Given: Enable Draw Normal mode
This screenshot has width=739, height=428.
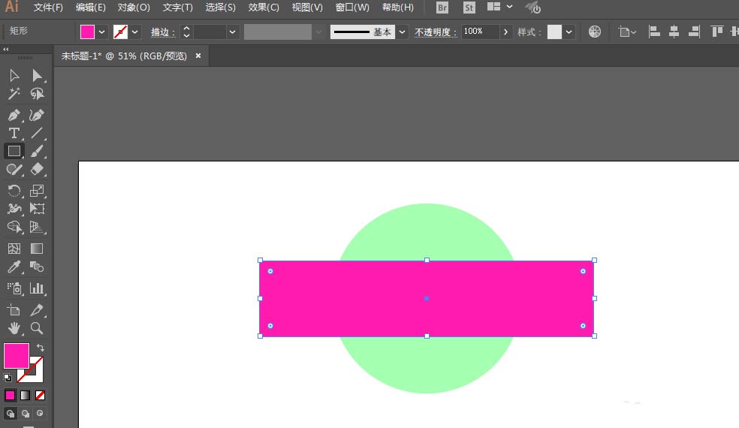Looking at the screenshot, I should pyautogui.click(x=10, y=414).
